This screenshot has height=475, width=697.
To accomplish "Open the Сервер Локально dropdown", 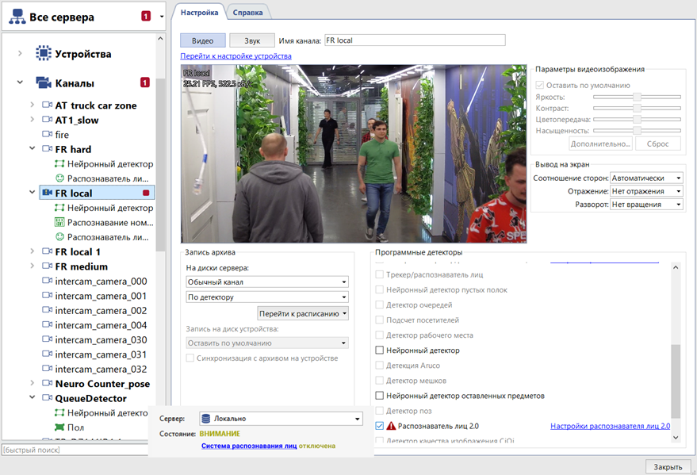I will (281, 419).
